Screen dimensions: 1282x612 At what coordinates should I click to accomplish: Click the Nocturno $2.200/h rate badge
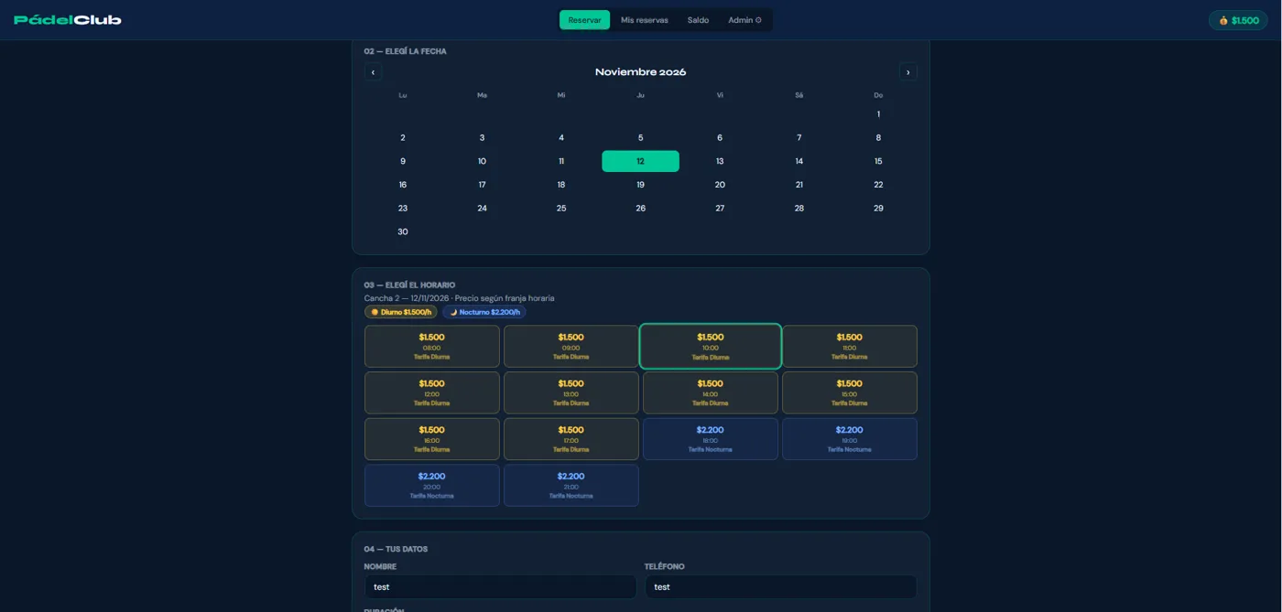click(484, 312)
